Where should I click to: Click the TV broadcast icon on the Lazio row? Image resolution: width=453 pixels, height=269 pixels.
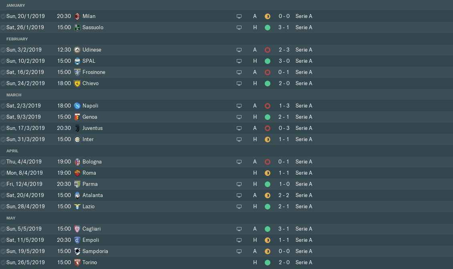pyautogui.click(x=239, y=207)
